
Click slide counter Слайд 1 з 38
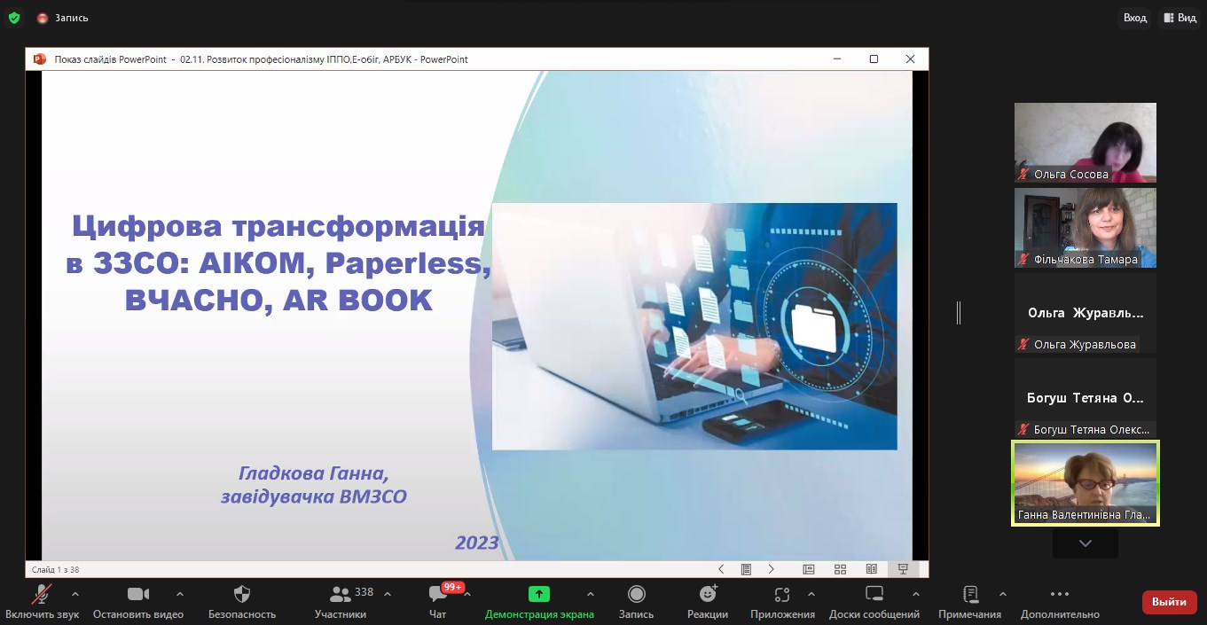coord(56,569)
